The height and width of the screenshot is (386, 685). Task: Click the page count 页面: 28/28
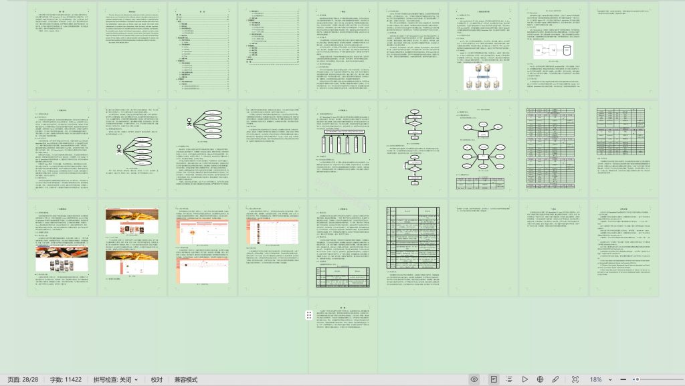point(23,380)
